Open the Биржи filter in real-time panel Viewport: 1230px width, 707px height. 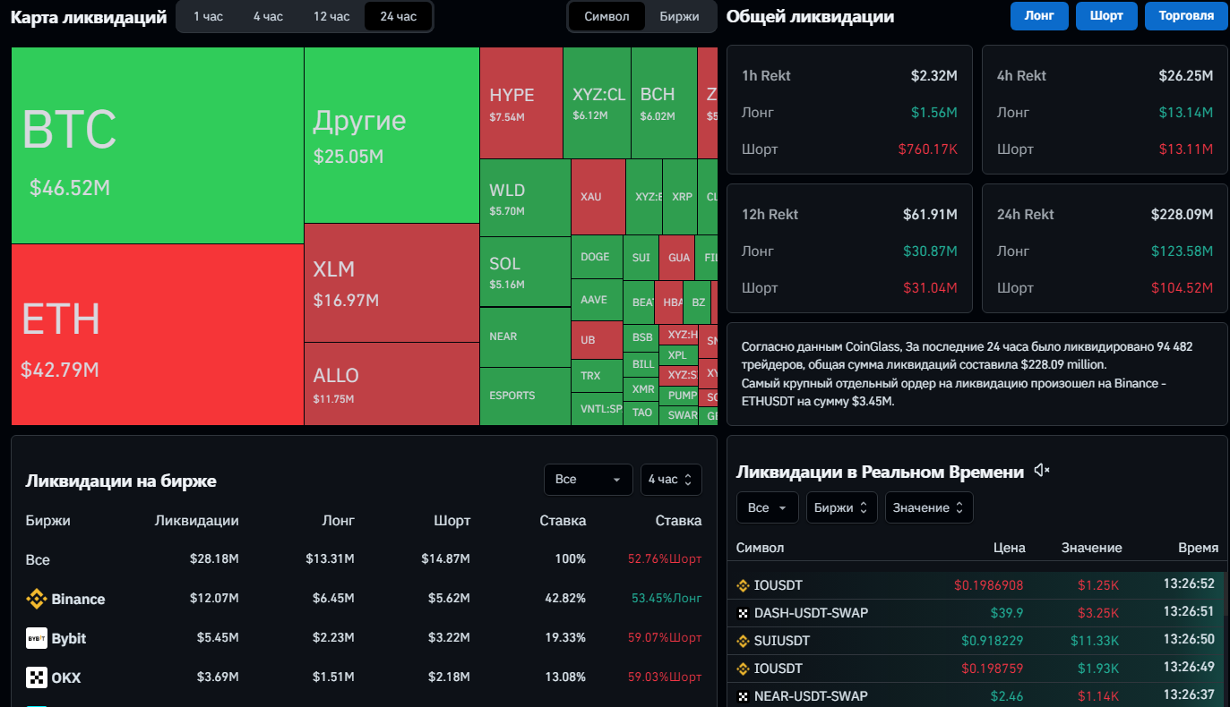pos(841,507)
